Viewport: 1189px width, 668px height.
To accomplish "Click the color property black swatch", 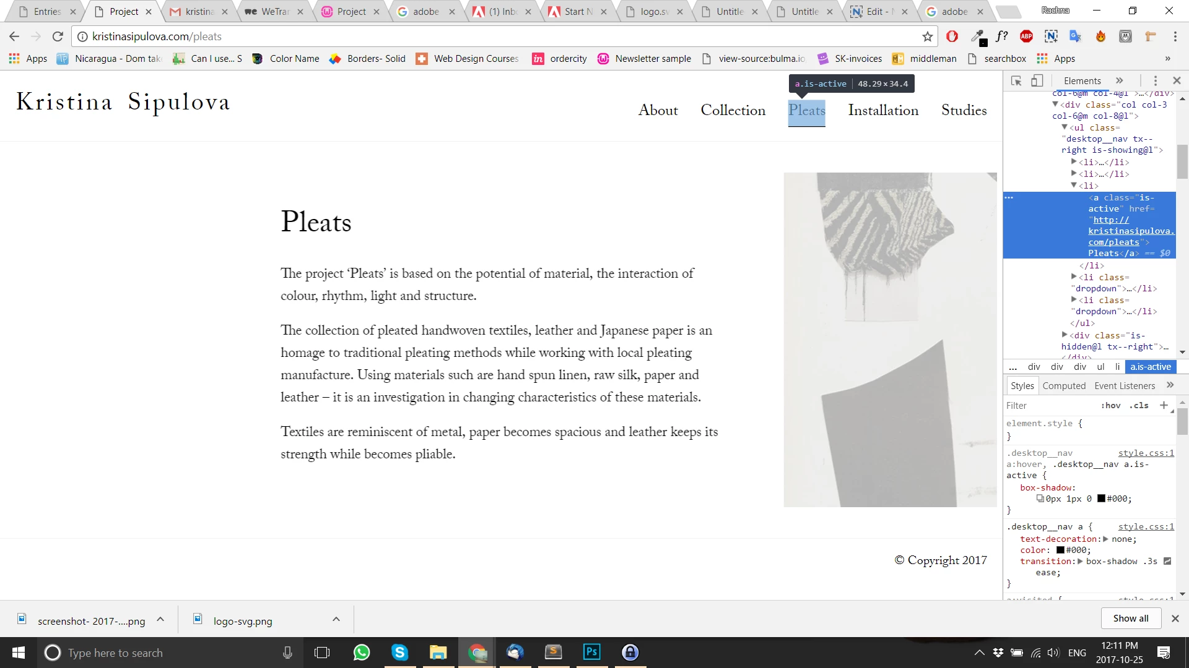I will pos(1060,550).
